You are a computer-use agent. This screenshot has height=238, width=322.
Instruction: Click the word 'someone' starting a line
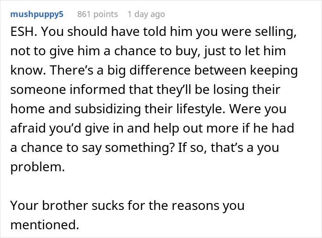click(38, 90)
